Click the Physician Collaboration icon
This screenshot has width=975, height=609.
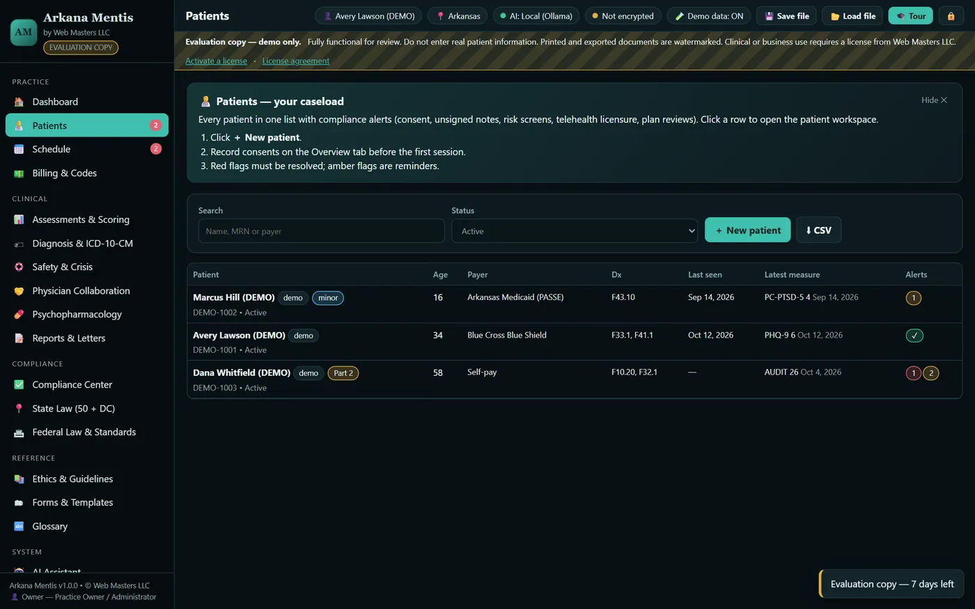coord(19,291)
